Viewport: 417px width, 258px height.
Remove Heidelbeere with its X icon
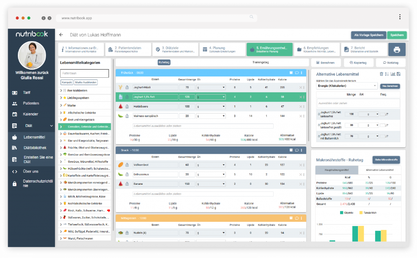pyautogui.click(x=301, y=106)
